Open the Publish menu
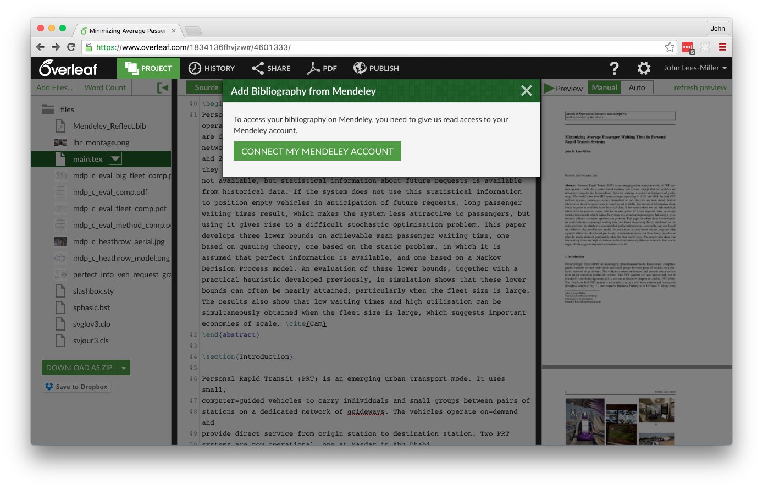 [376, 68]
